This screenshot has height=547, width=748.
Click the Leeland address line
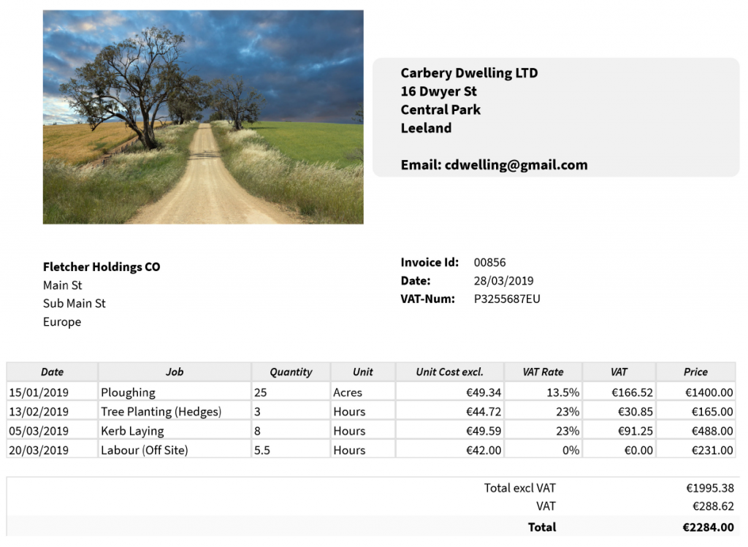tap(426, 128)
